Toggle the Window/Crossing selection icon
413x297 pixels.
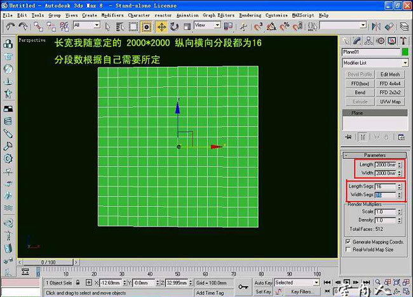pyautogui.click(x=146, y=27)
